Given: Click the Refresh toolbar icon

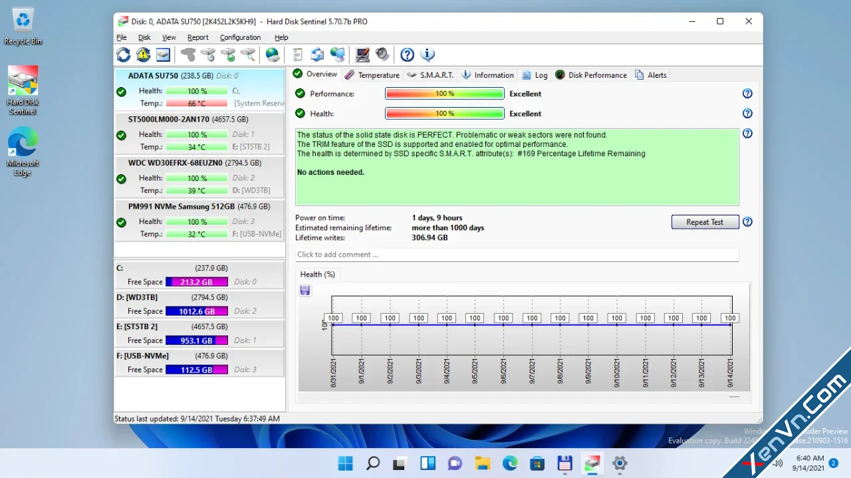Looking at the screenshot, I should pyautogui.click(x=124, y=55).
